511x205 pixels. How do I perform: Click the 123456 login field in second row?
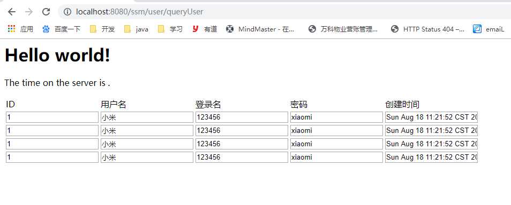(x=242, y=131)
